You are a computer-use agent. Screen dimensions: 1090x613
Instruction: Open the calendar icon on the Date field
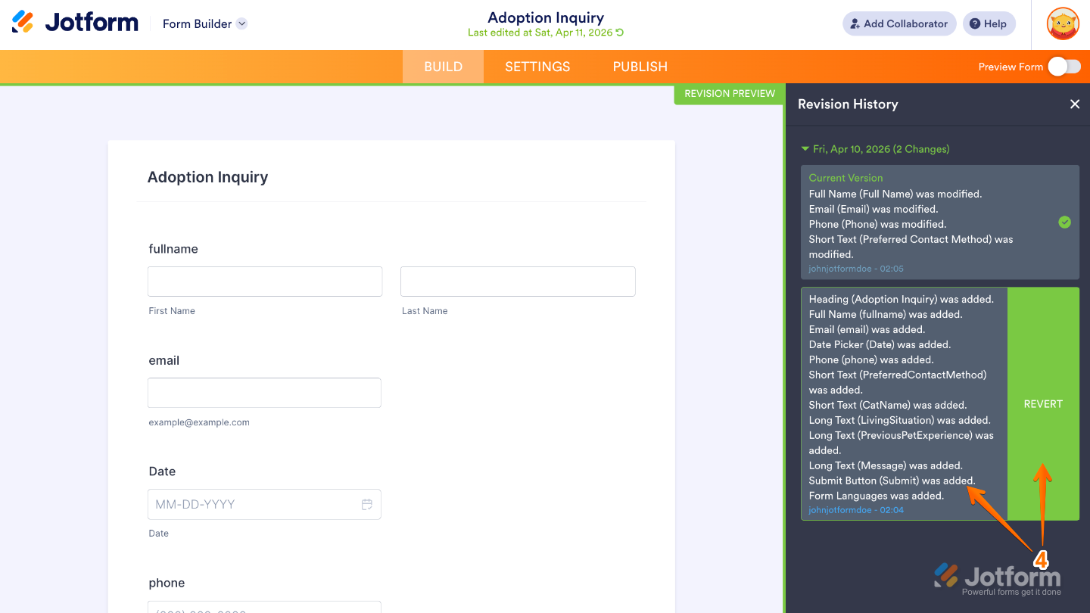(x=367, y=504)
